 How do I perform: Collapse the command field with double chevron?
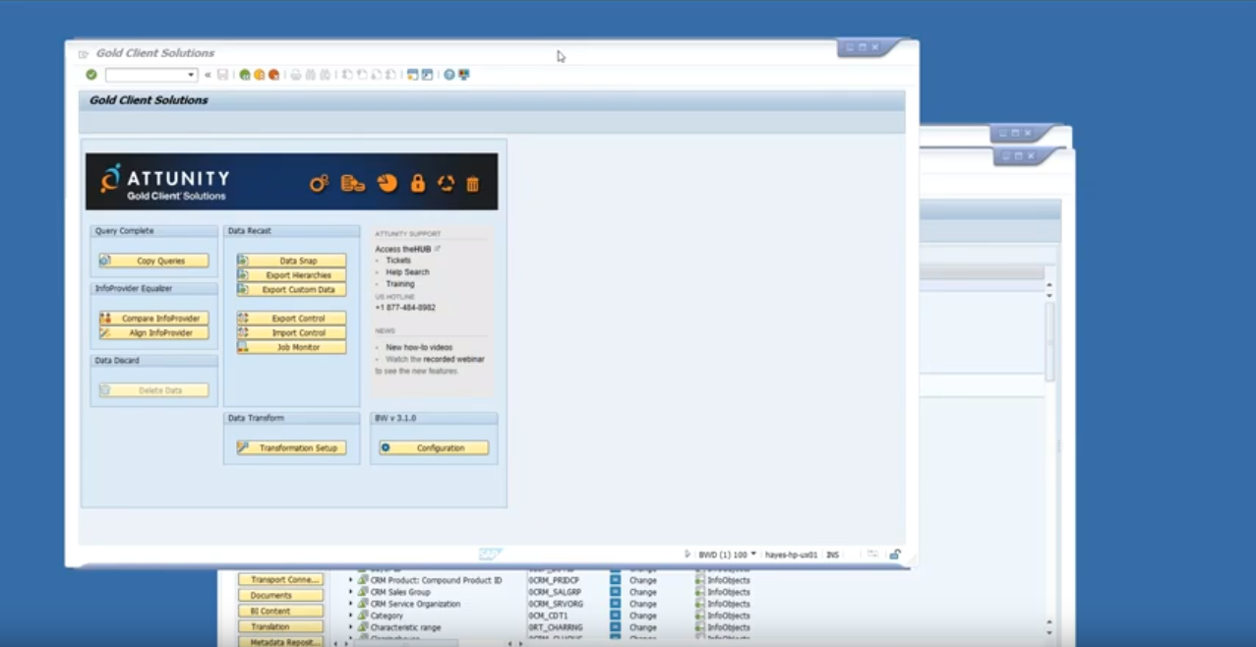point(208,75)
